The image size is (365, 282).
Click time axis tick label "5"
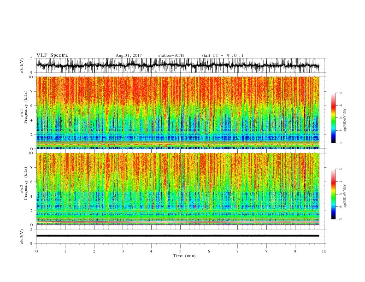click(180, 251)
